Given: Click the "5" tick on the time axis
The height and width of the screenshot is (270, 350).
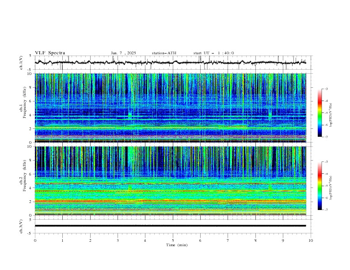Looking at the screenshot, I should click(173, 240).
